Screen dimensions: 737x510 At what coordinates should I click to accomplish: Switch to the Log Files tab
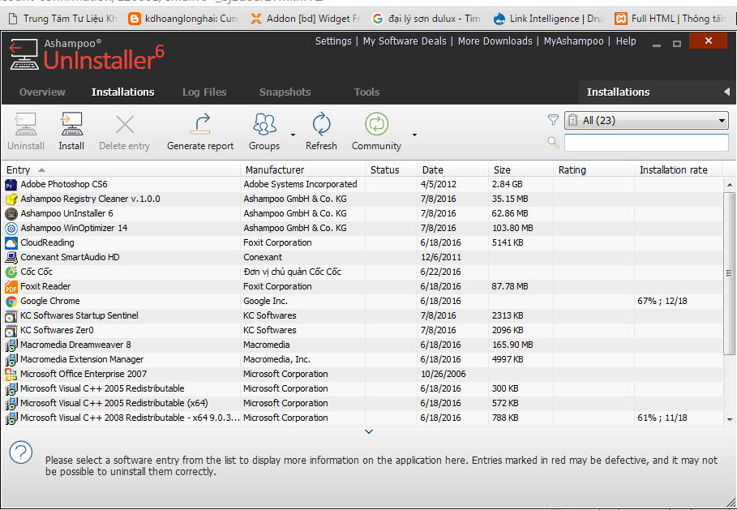pos(204,92)
